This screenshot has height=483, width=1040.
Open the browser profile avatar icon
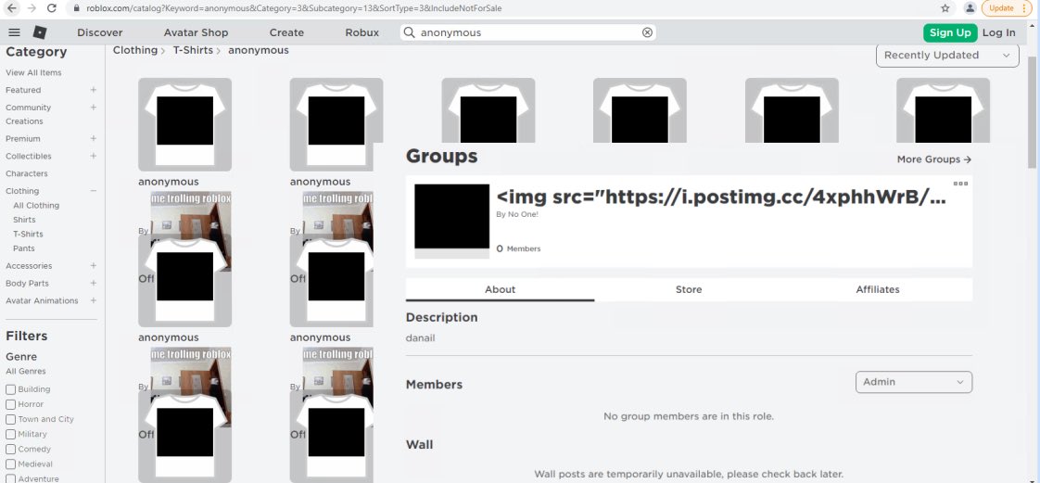[x=970, y=8]
